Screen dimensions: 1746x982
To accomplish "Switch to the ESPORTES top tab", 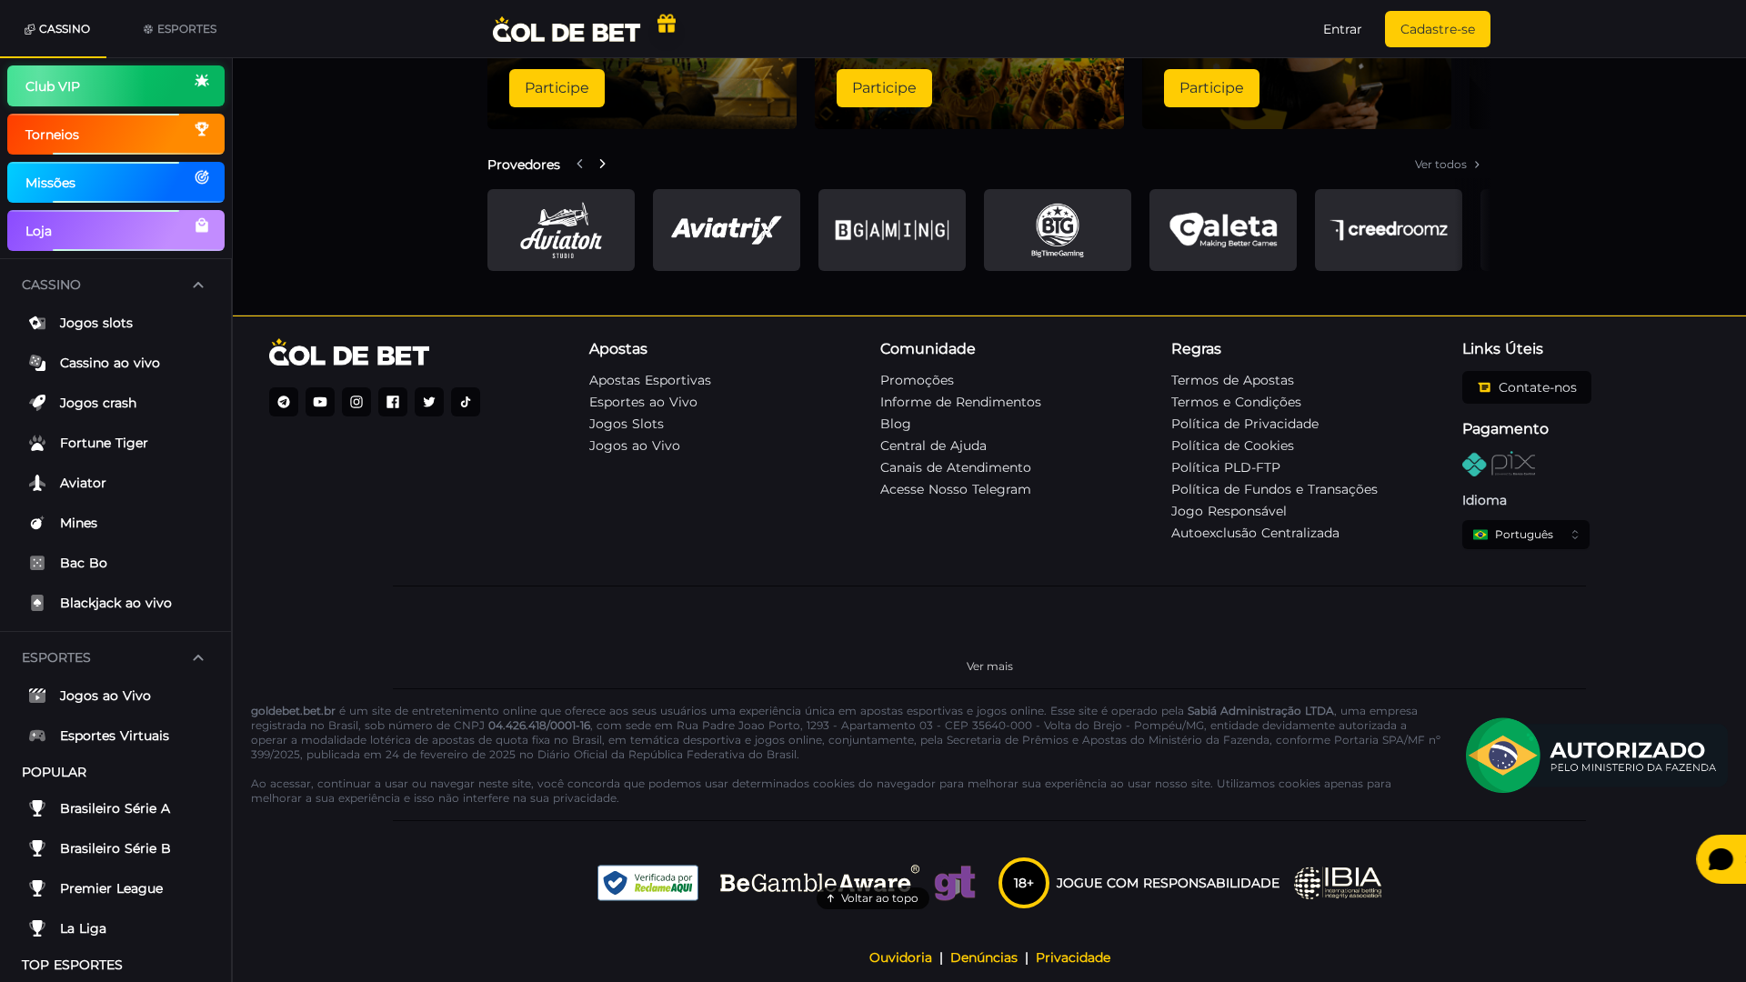I will (x=180, y=29).
